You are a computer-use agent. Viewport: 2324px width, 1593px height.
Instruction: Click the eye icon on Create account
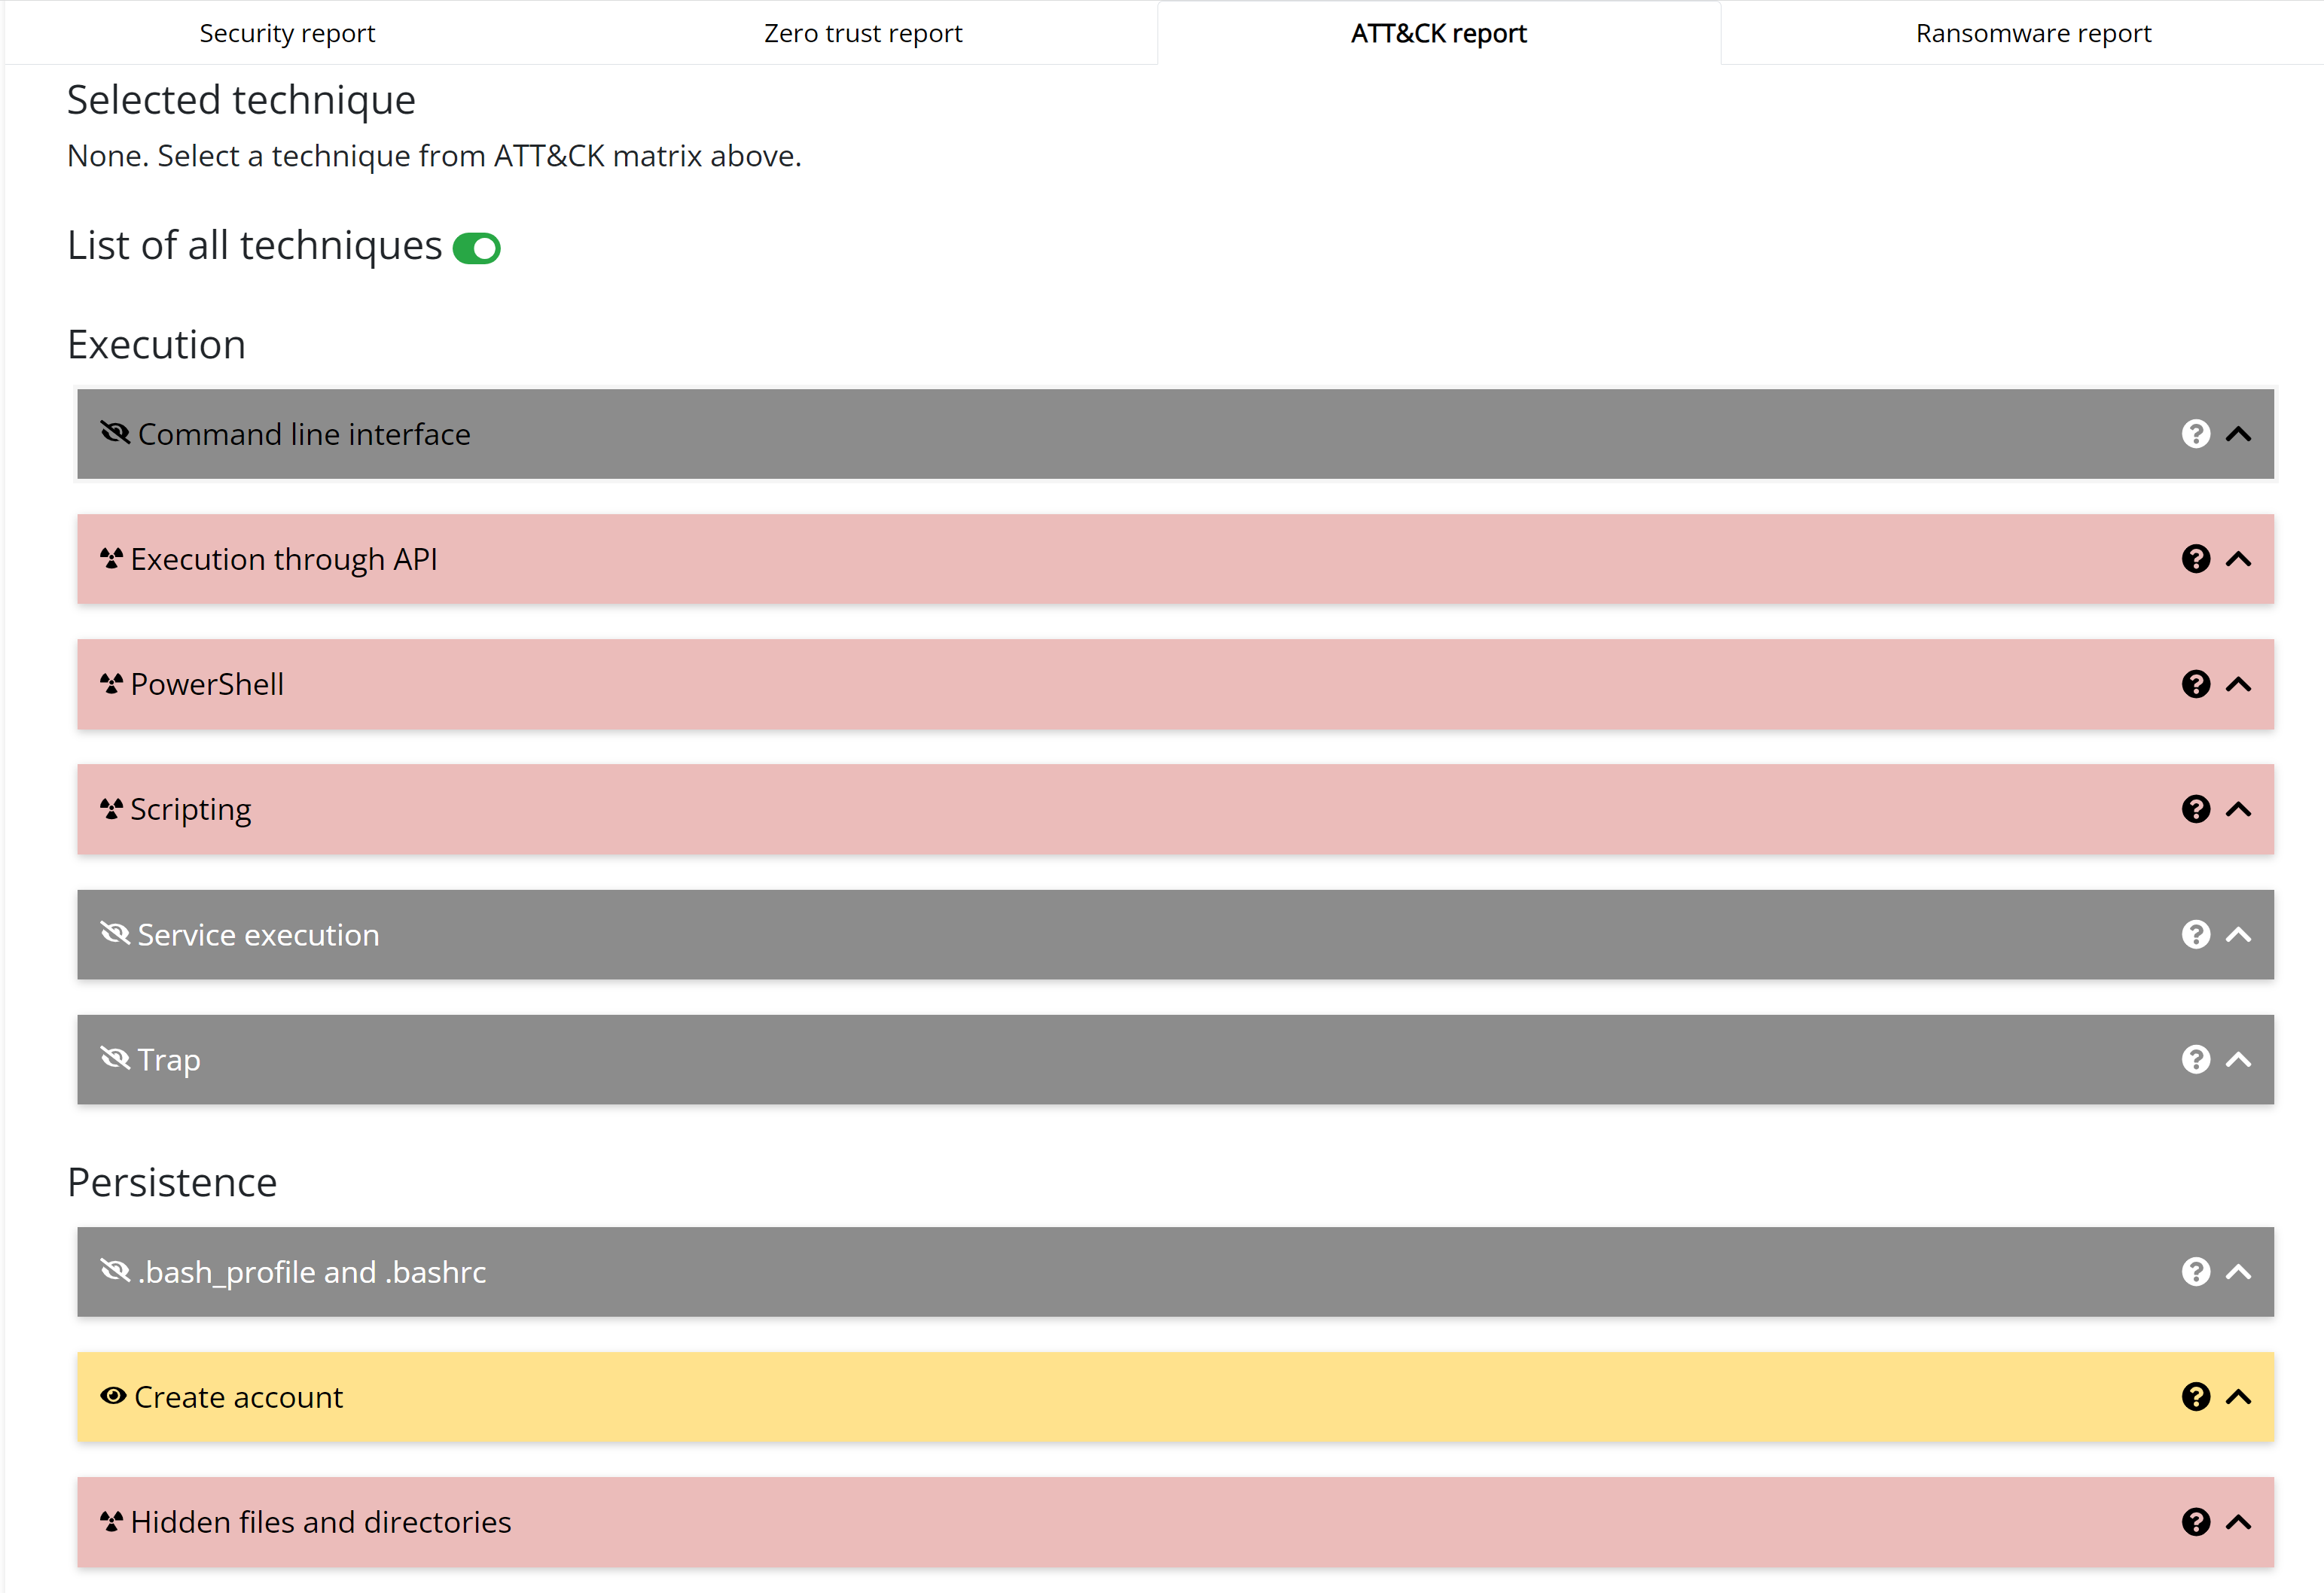113,1395
